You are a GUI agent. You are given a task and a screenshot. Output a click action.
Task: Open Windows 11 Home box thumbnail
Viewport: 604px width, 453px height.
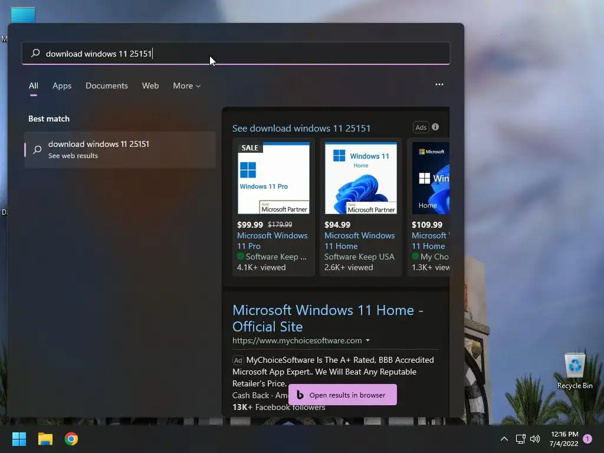click(x=360, y=178)
